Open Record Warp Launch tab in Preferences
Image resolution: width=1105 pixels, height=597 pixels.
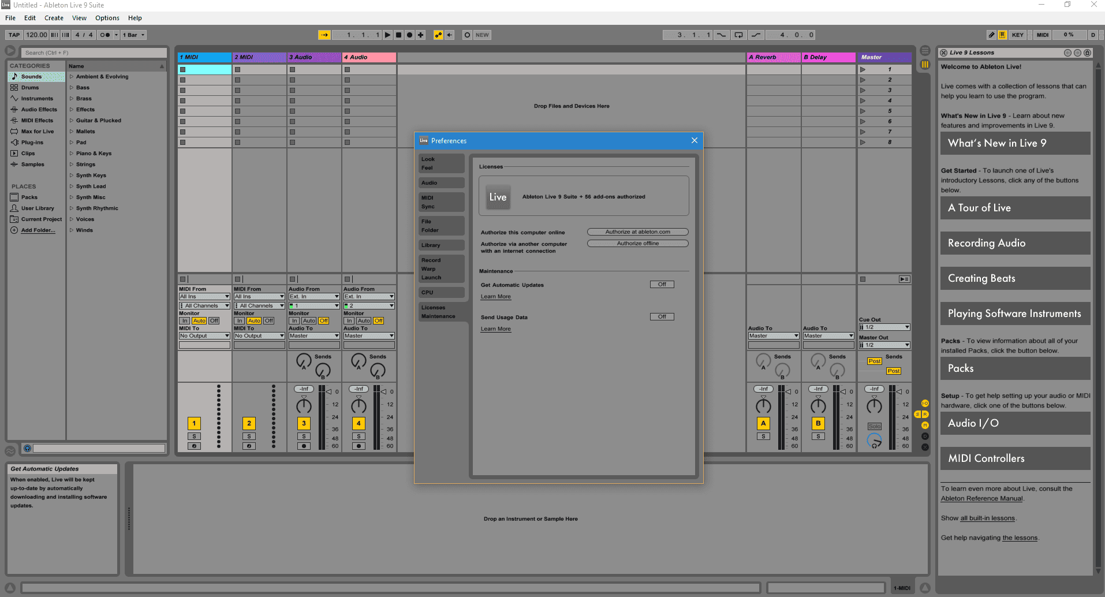point(442,269)
